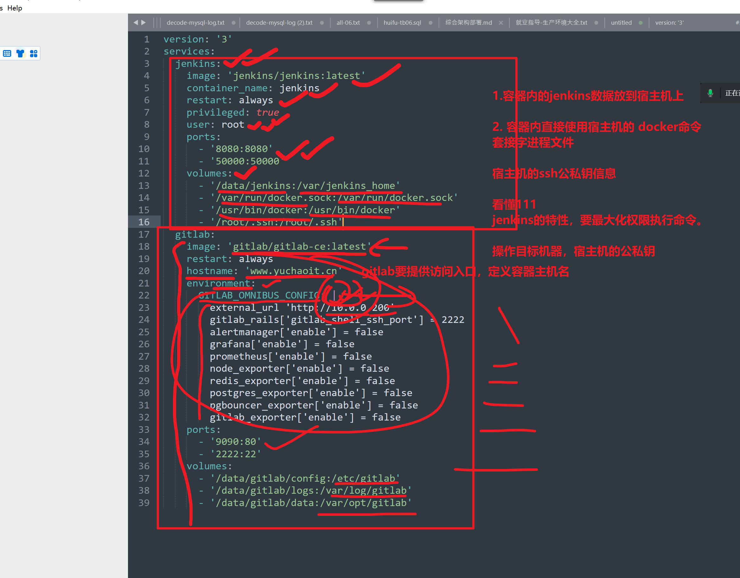Click unsaved dot on huifu-tb06.sql tab
The height and width of the screenshot is (578, 740).
(430, 23)
